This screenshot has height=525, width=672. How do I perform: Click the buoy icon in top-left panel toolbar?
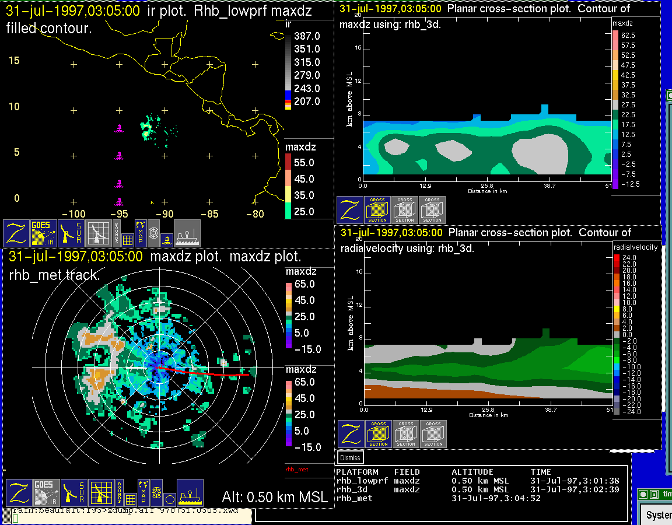(166, 239)
